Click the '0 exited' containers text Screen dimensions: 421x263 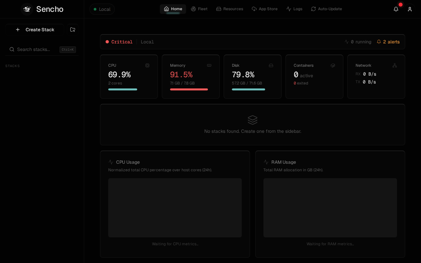(301, 83)
